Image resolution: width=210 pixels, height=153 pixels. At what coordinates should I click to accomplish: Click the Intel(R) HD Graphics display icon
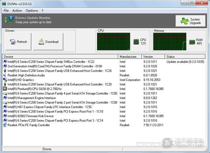click(5, 80)
